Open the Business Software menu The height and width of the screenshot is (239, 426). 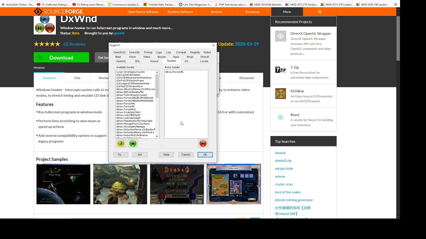(180, 12)
